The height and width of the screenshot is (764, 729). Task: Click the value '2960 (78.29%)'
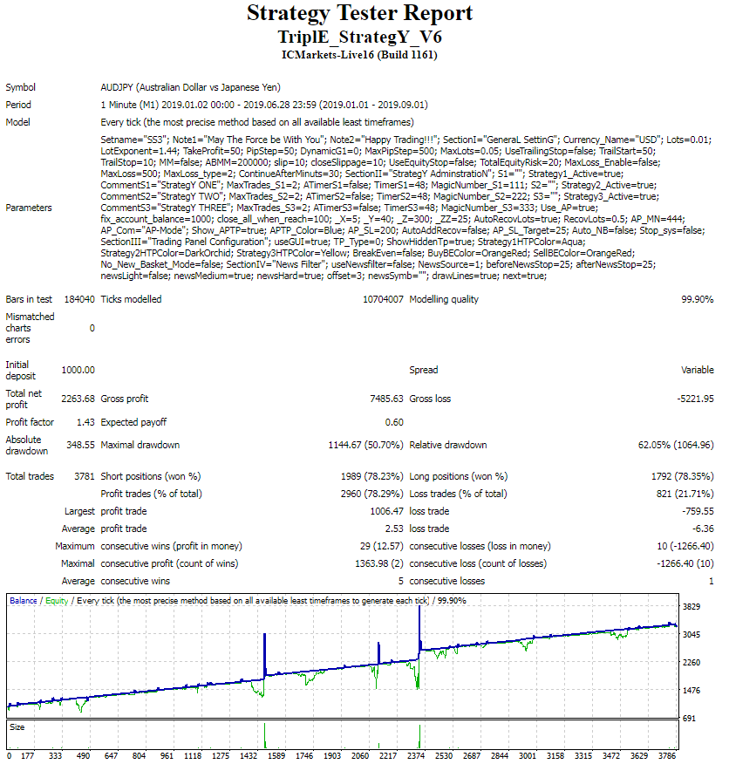372,494
